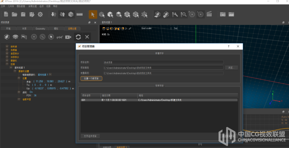Collapse the 摄像机设置 tree node
This screenshot has height=148, width=289.
coord(15,71)
